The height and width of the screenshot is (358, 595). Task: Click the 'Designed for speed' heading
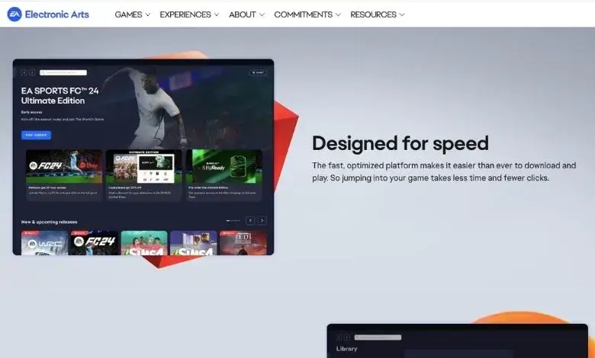point(400,143)
